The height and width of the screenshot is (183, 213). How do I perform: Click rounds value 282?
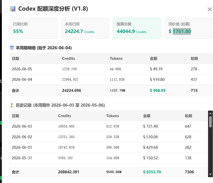click(x=188, y=147)
